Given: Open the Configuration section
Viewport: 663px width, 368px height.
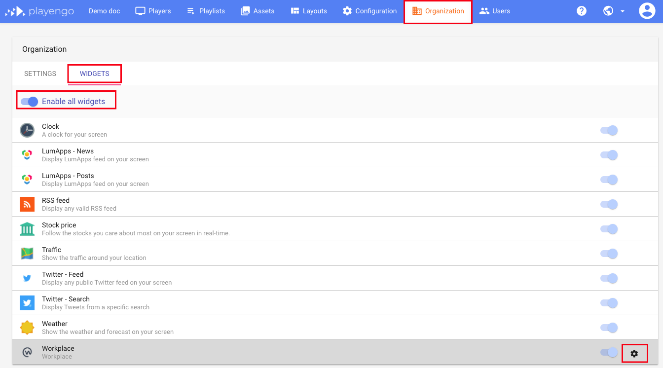Looking at the screenshot, I should tap(369, 11).
